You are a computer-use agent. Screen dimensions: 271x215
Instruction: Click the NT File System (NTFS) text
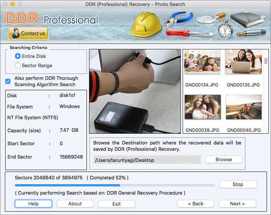click(x=33, y=117)
